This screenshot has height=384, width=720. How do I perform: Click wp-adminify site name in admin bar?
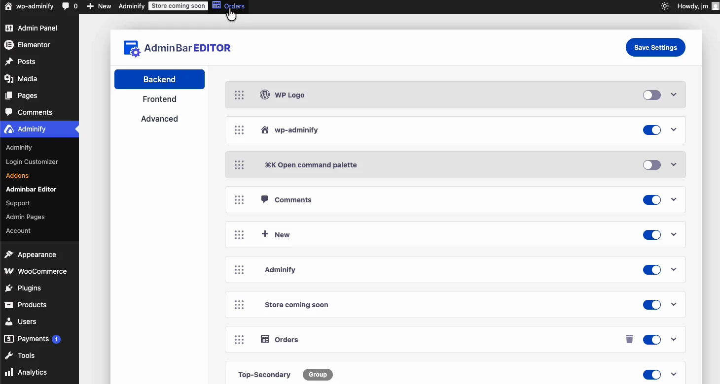[29, 6]
